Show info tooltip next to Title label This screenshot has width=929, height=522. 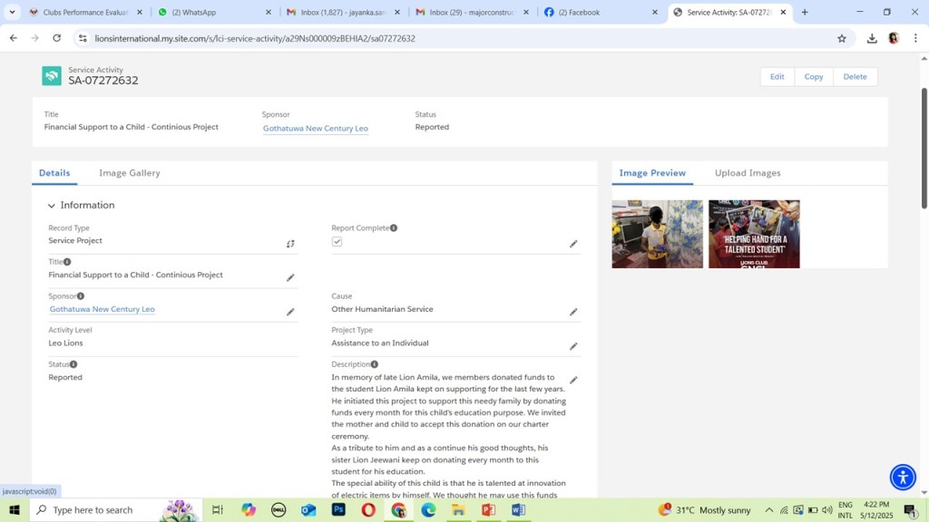point(67,262)
